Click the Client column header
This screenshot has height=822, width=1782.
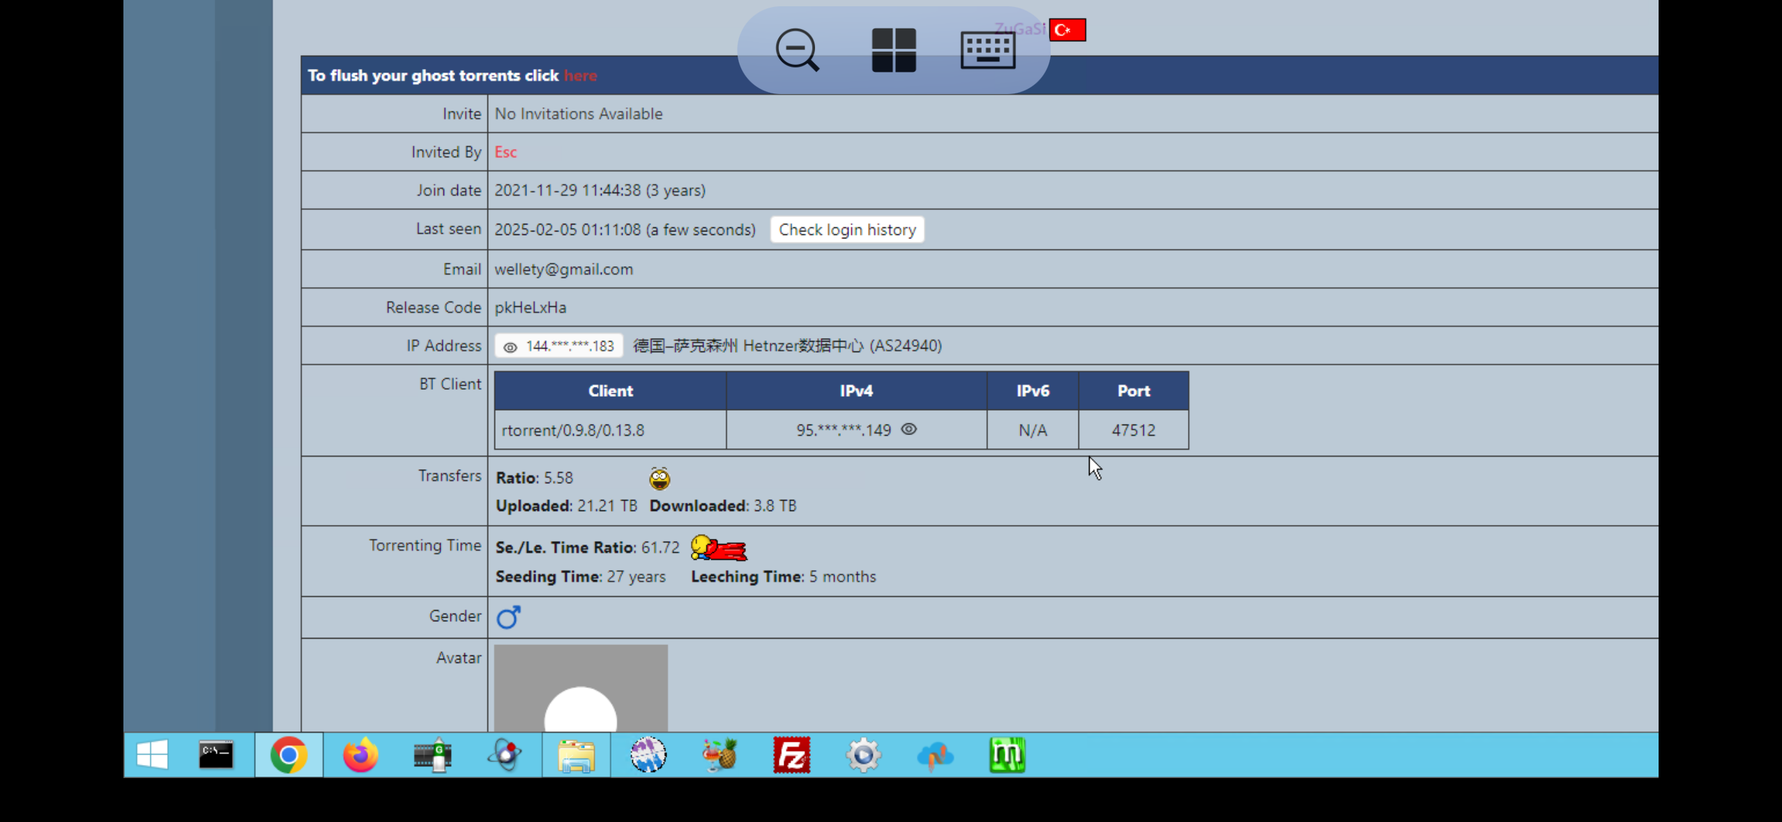[610, 391]
